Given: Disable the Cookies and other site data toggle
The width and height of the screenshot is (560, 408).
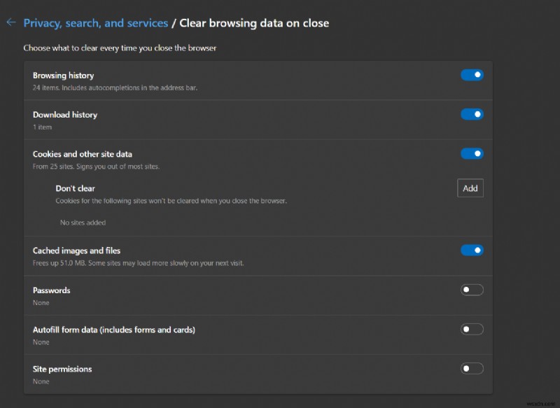Looking at the screenshot, I should pyautogui.click(x=472, y=153).
